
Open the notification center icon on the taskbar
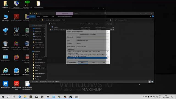coord(172,97)
